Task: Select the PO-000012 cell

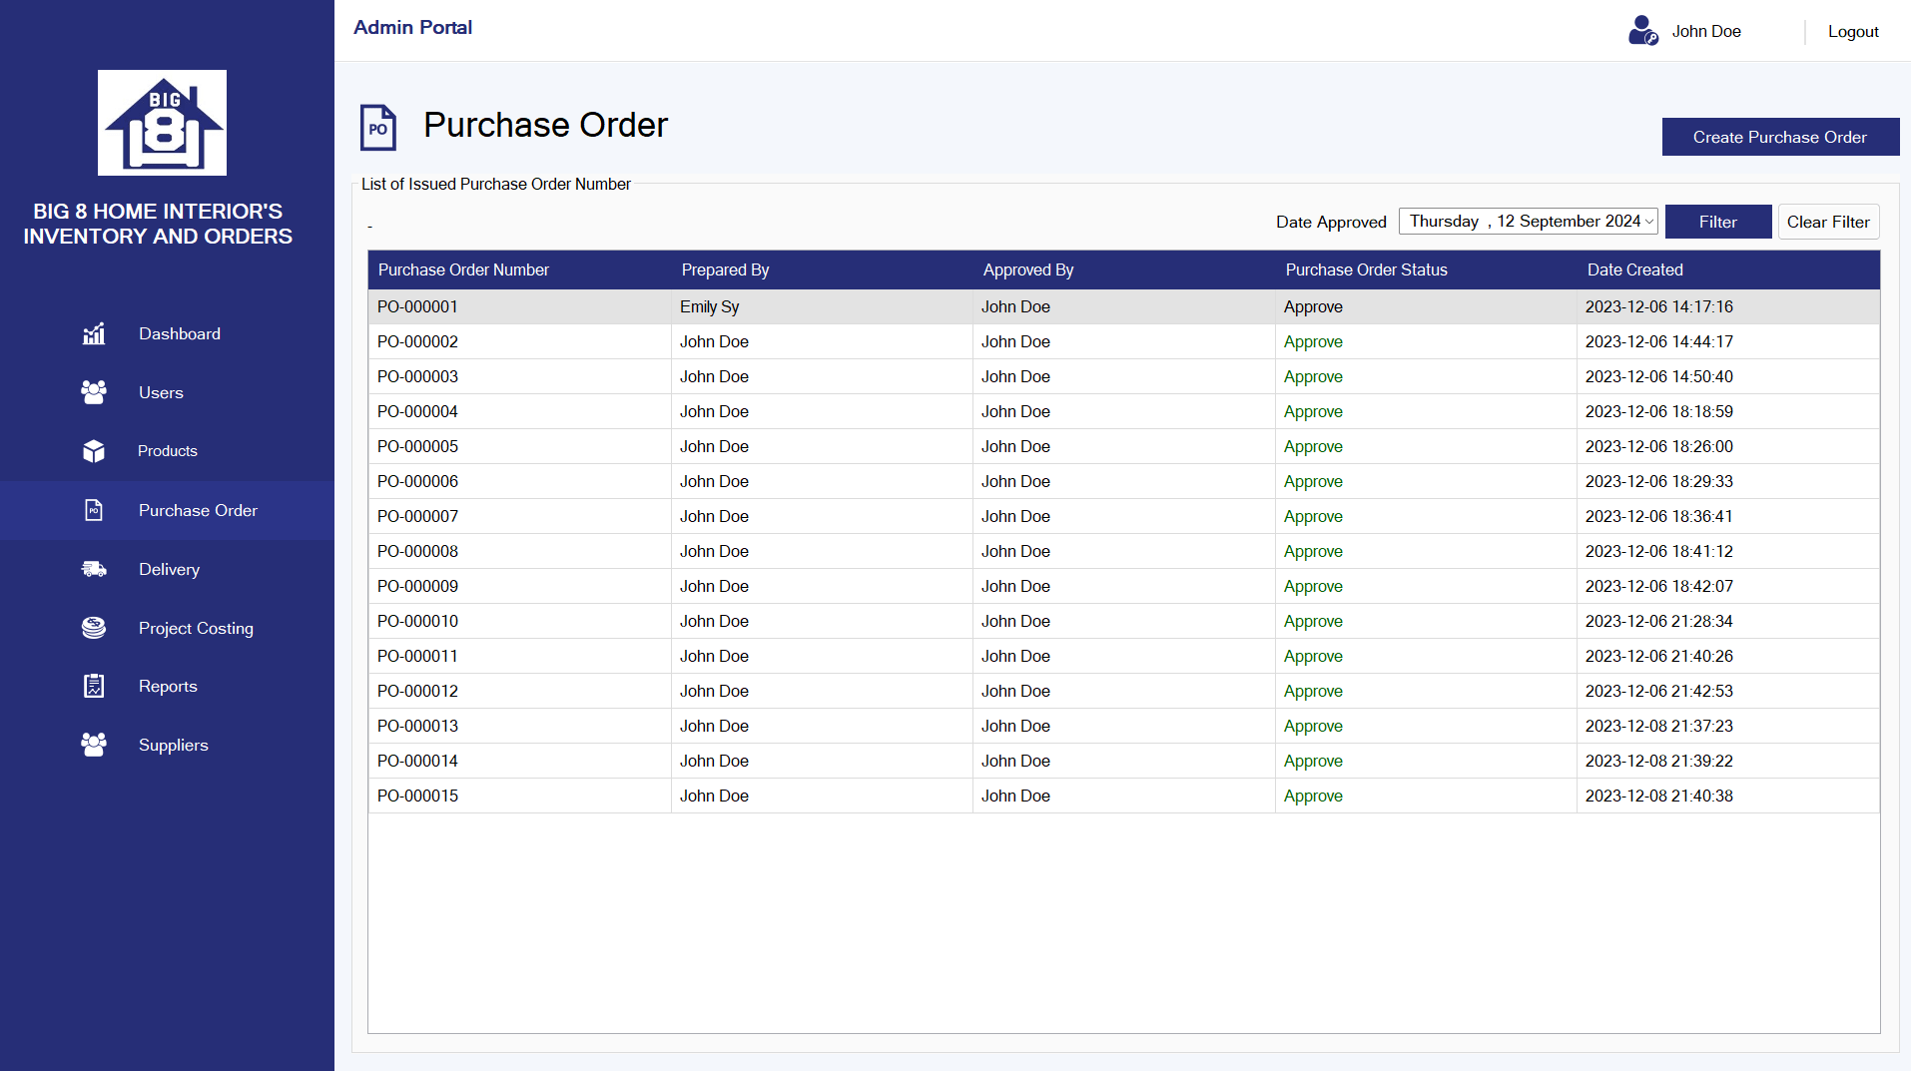Action: [x=519, y=691]
